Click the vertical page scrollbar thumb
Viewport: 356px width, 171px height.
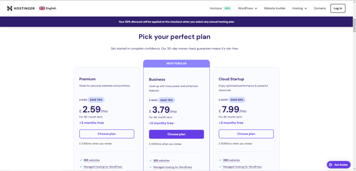pos(354,25)
